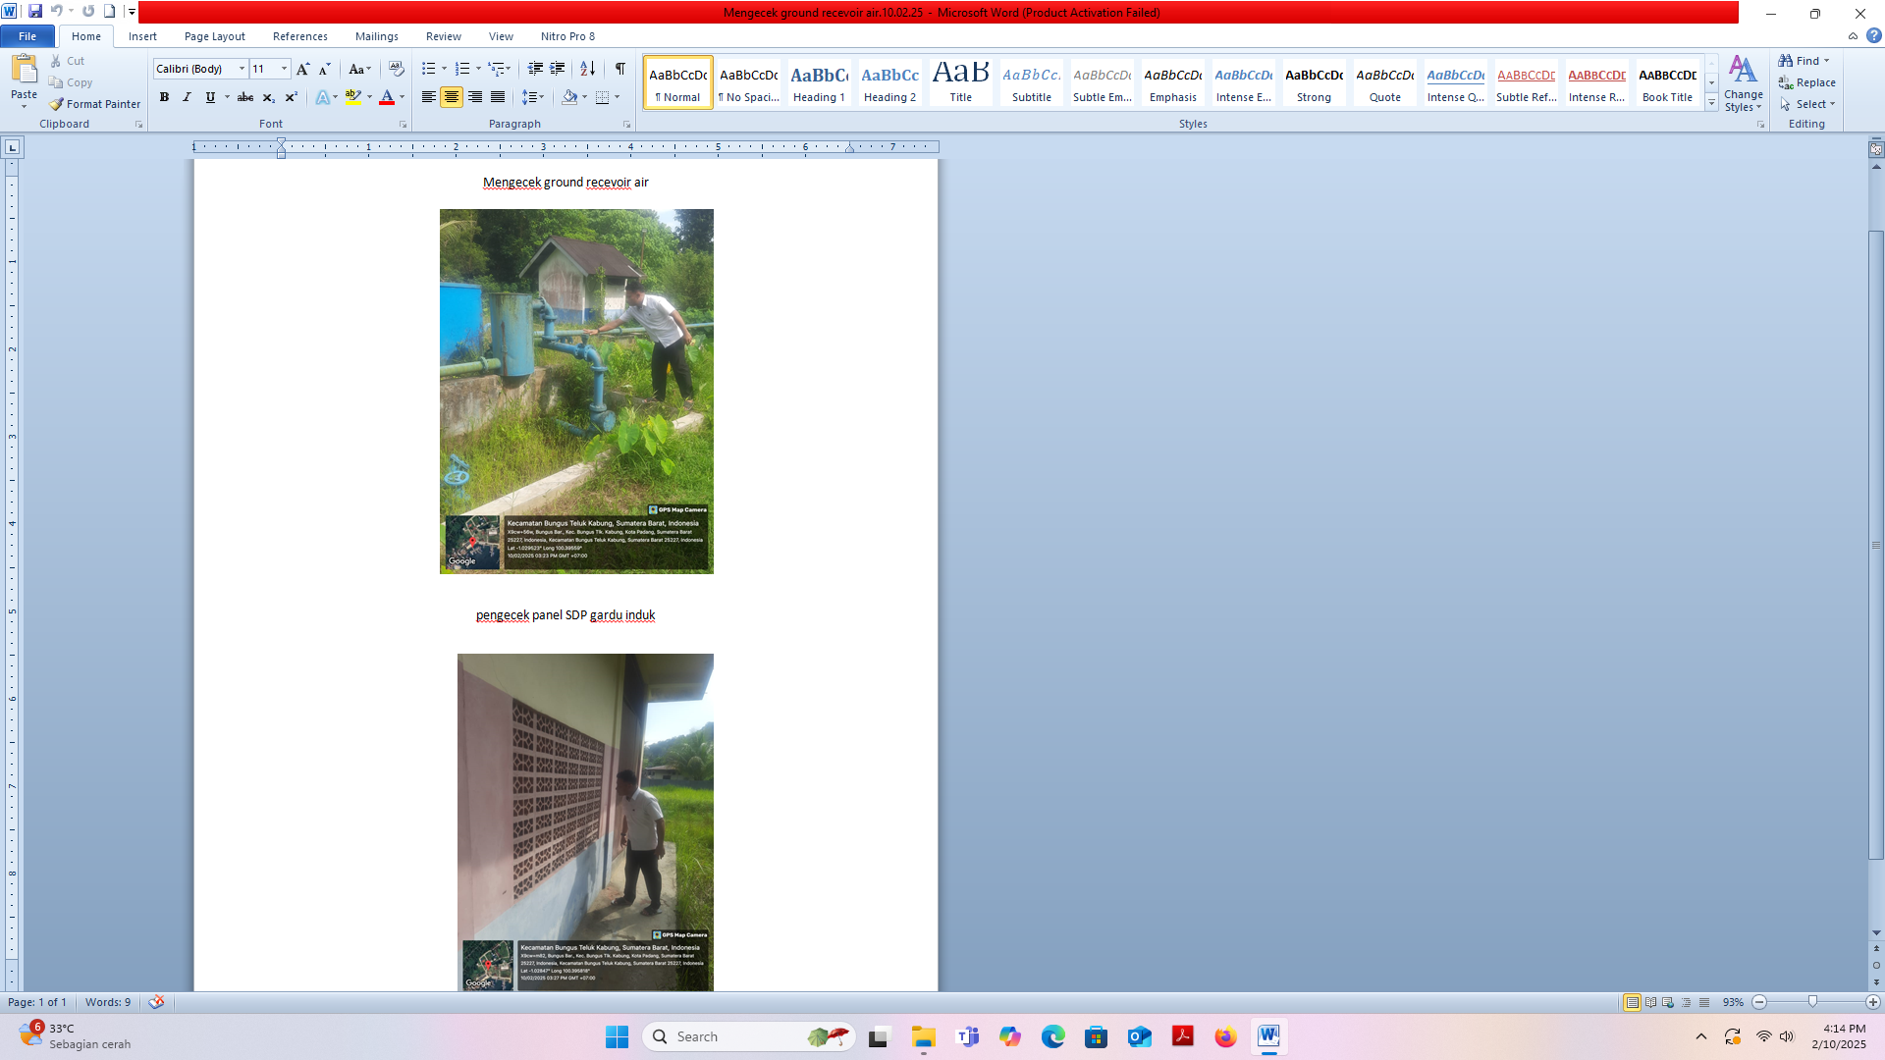Screen dimensions: 1885x1060
Task: Apply strikethrough formatting
Action: tap(245, 97)
